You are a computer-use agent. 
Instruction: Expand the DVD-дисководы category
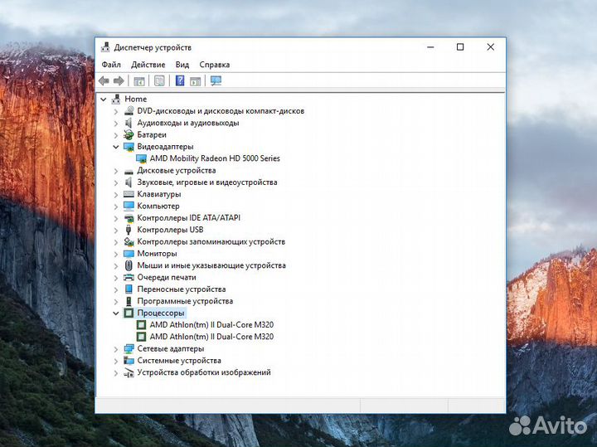click(x=116, y=111)
